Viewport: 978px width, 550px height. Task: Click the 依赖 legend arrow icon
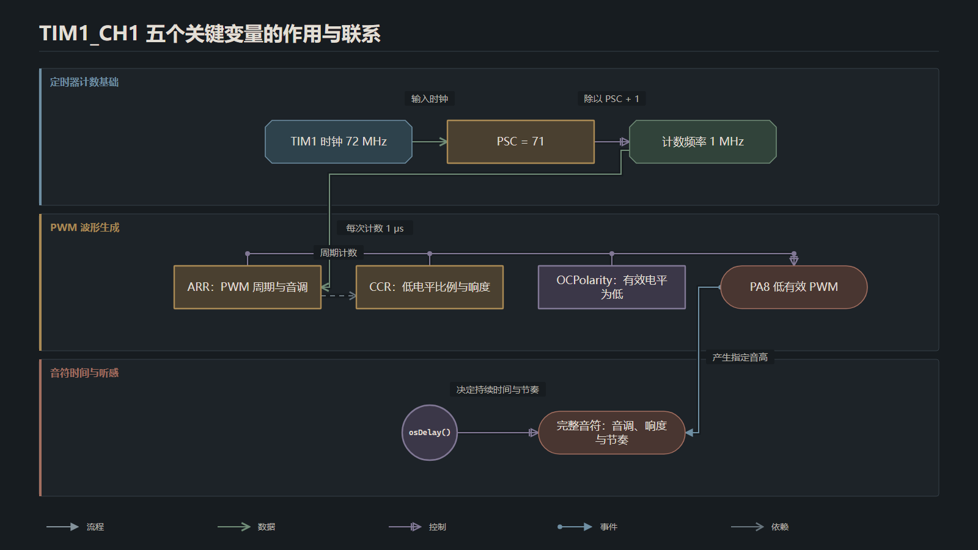[x=748, y=527]
